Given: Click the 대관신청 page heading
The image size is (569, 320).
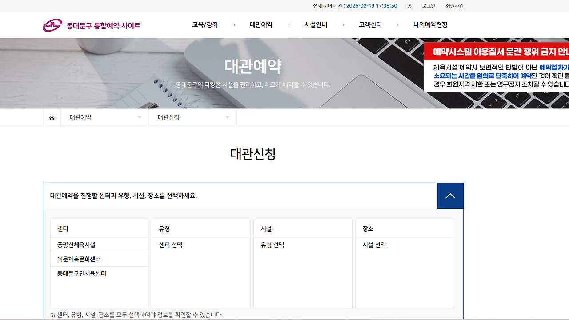Looking at the screenshot, I should (x=253, y=154).
